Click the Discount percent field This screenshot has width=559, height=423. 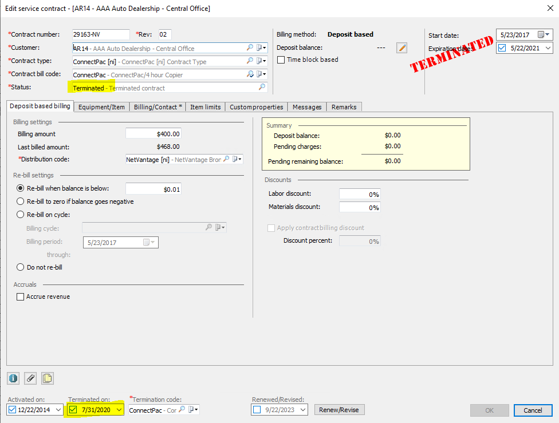pyautogui.click(x=360, y=241)
